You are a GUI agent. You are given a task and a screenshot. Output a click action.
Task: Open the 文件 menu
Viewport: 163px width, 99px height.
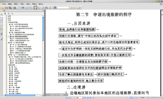point(4,4)
